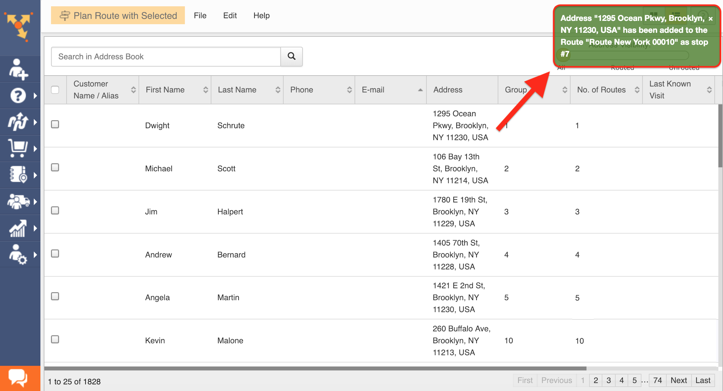Sort by First Name column arrows

click(x=205, y=90)
